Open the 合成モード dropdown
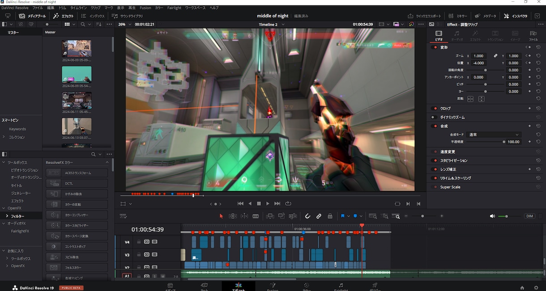546x291 pixels. click(x=494, y=135)
